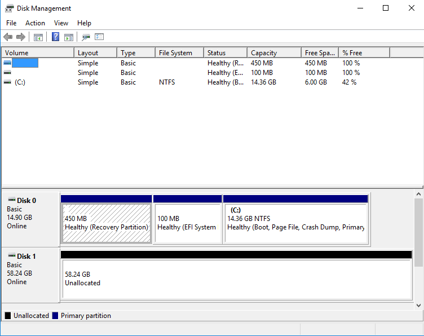Click the (C:) volume name text
This screenshot has height=336, width=424.
[20, 82]
